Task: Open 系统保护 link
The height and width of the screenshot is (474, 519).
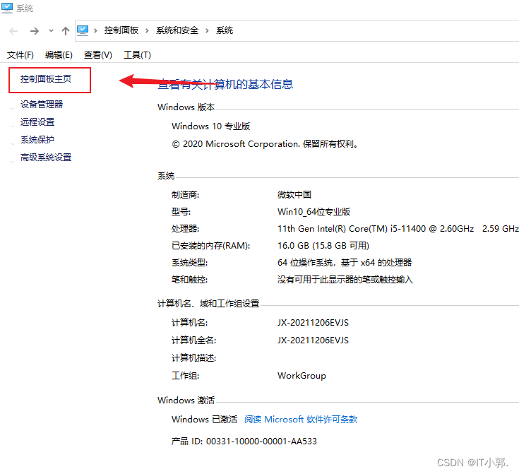Action: tap(37, 140)
